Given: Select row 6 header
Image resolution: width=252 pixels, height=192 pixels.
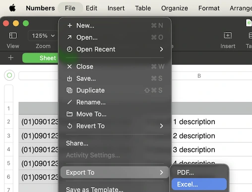Looking at the screenshot, I should coord(8,177).
